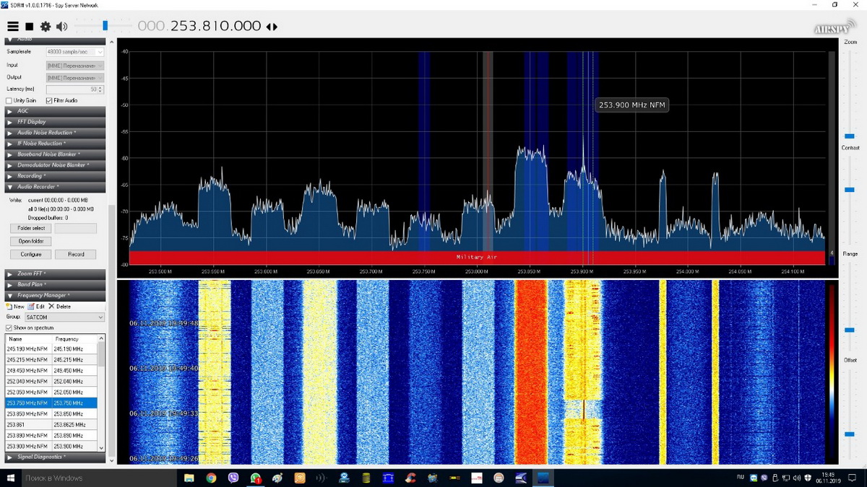
Task: Click the Configure button
Action: (31, 254)
